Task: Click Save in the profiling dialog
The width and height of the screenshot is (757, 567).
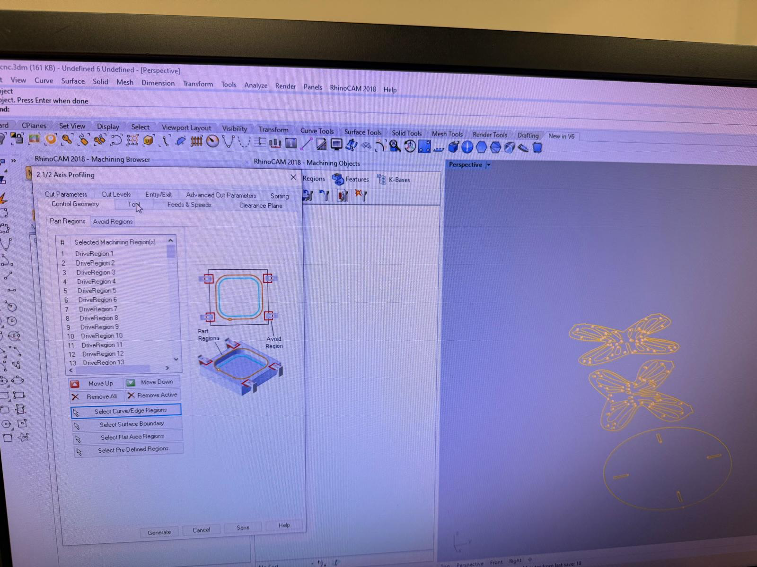Action: 243,528
